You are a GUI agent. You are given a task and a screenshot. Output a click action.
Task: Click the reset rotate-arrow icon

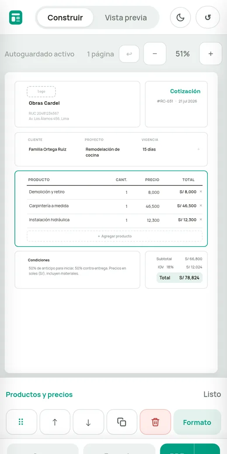(x=208, y=17)
